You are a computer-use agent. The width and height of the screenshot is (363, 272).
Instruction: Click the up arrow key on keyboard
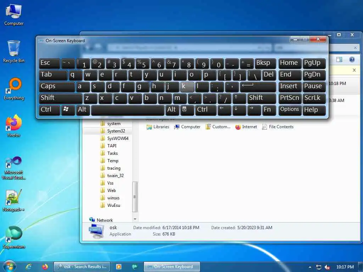239,98
